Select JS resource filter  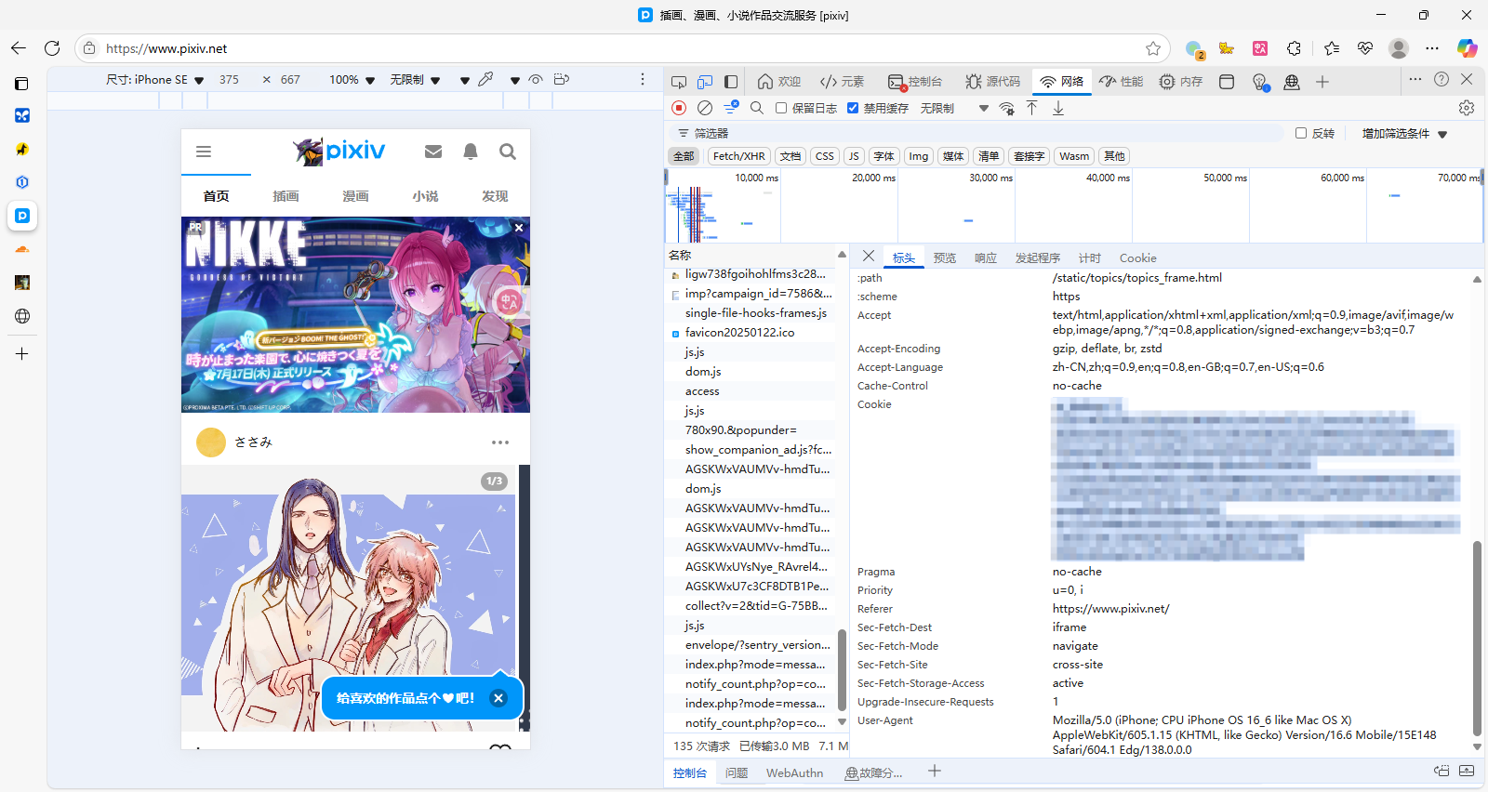pyautogui.click(x=854, y=156)
